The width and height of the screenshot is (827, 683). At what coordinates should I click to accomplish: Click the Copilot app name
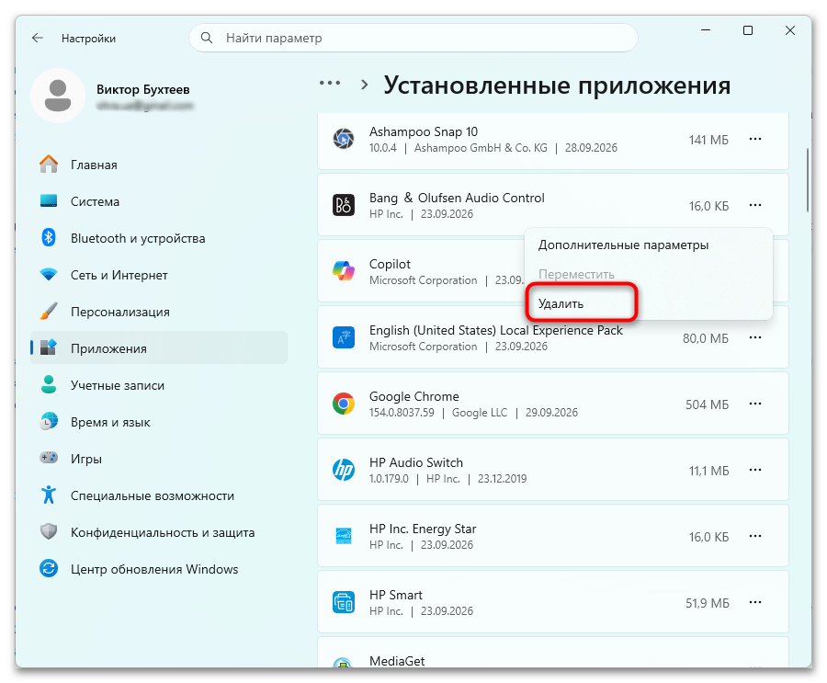(x=390, y=264)
